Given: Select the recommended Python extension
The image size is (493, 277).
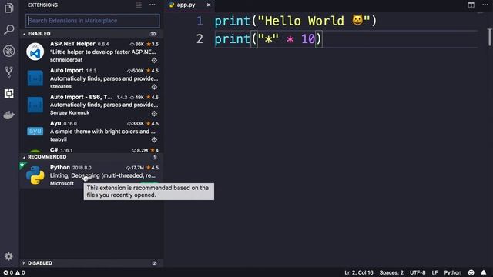Looking at the screenshot, I should point(92,175).
